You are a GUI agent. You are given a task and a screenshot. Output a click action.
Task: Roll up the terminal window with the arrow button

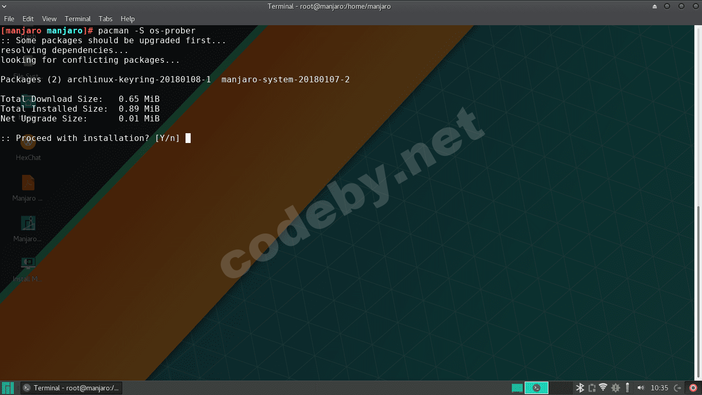click(x=654, y=7)
